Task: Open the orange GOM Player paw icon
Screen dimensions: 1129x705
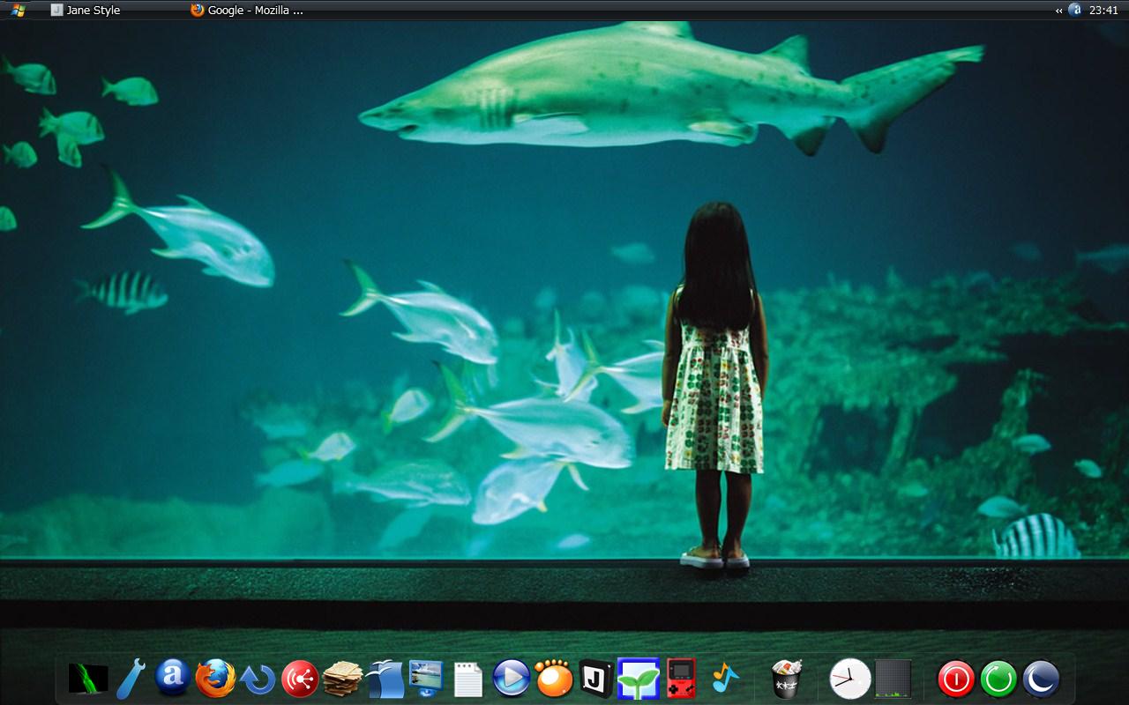Action: 553,679
